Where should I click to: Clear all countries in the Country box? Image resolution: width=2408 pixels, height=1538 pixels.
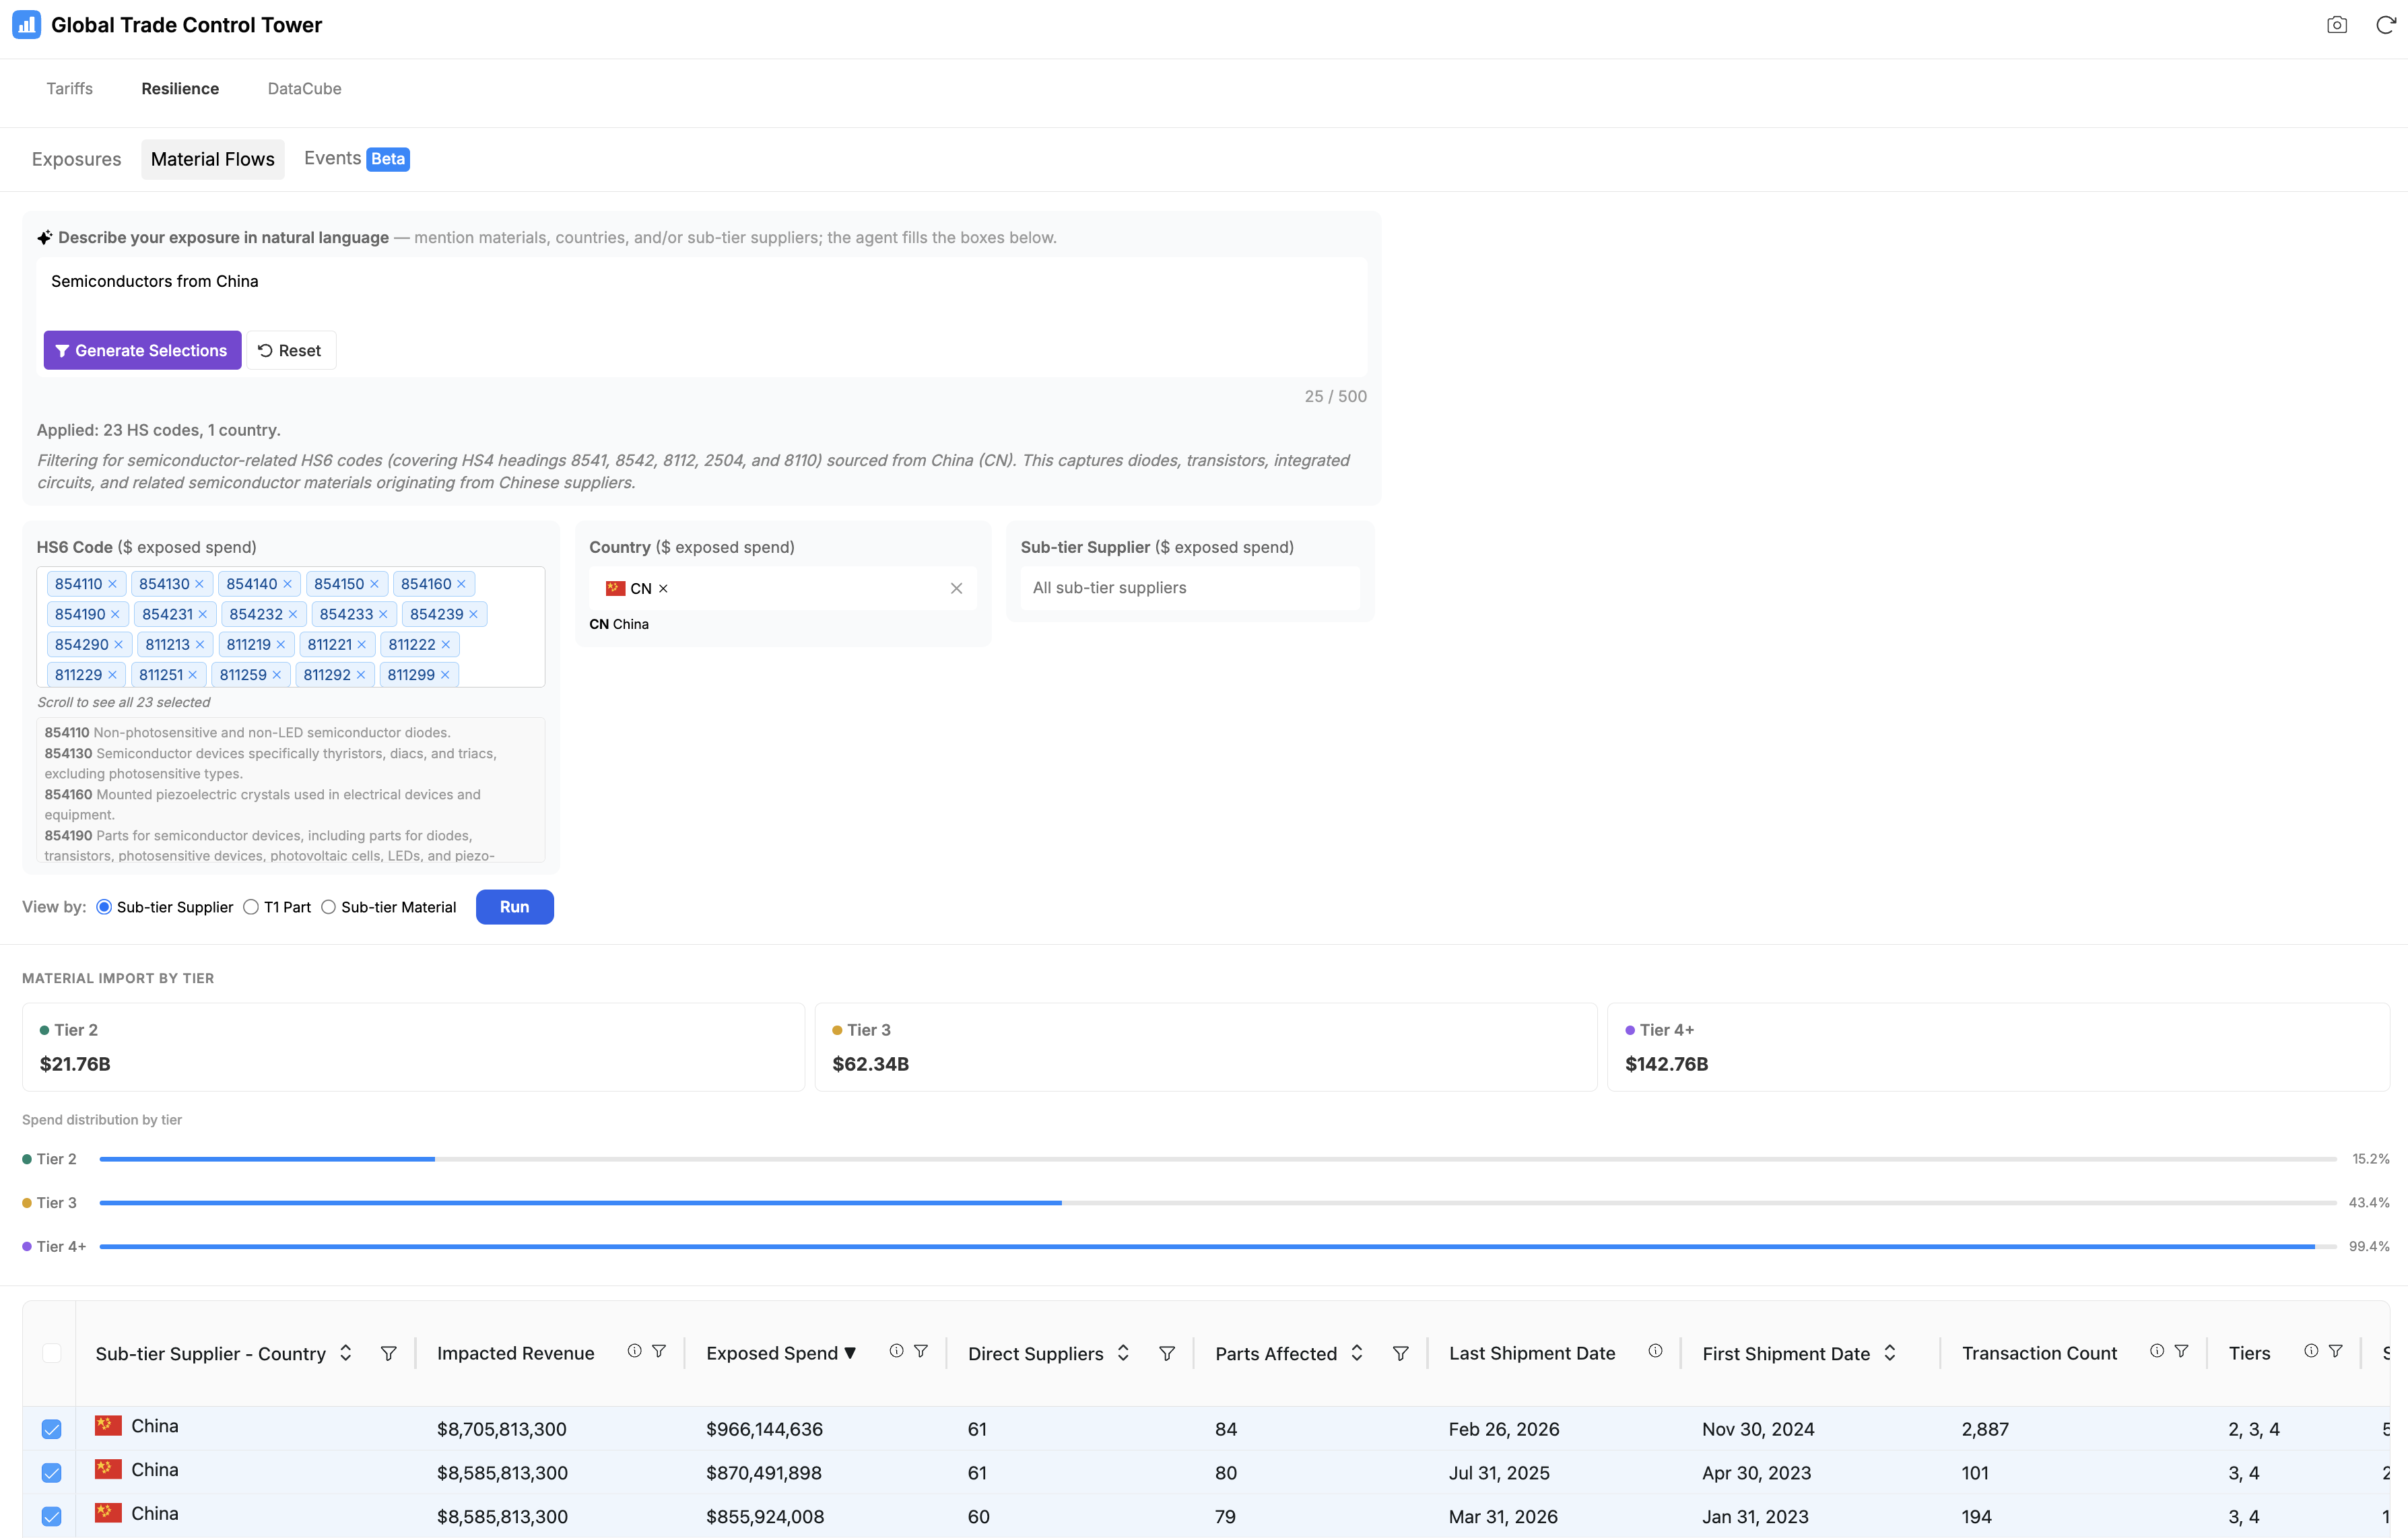pyautogui.click(x=956, y=588)
